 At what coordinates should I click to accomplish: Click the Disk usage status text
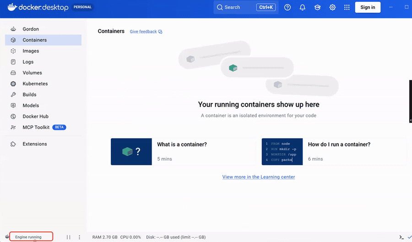176,237
